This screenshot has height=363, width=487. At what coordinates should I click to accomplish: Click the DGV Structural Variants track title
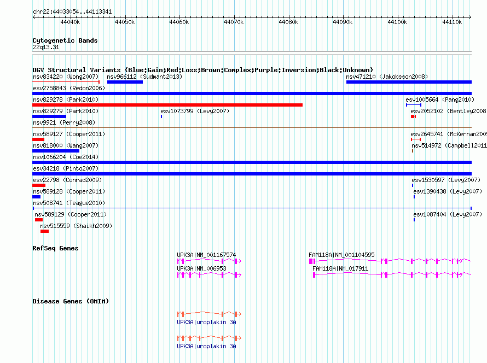tap(203, 70)
